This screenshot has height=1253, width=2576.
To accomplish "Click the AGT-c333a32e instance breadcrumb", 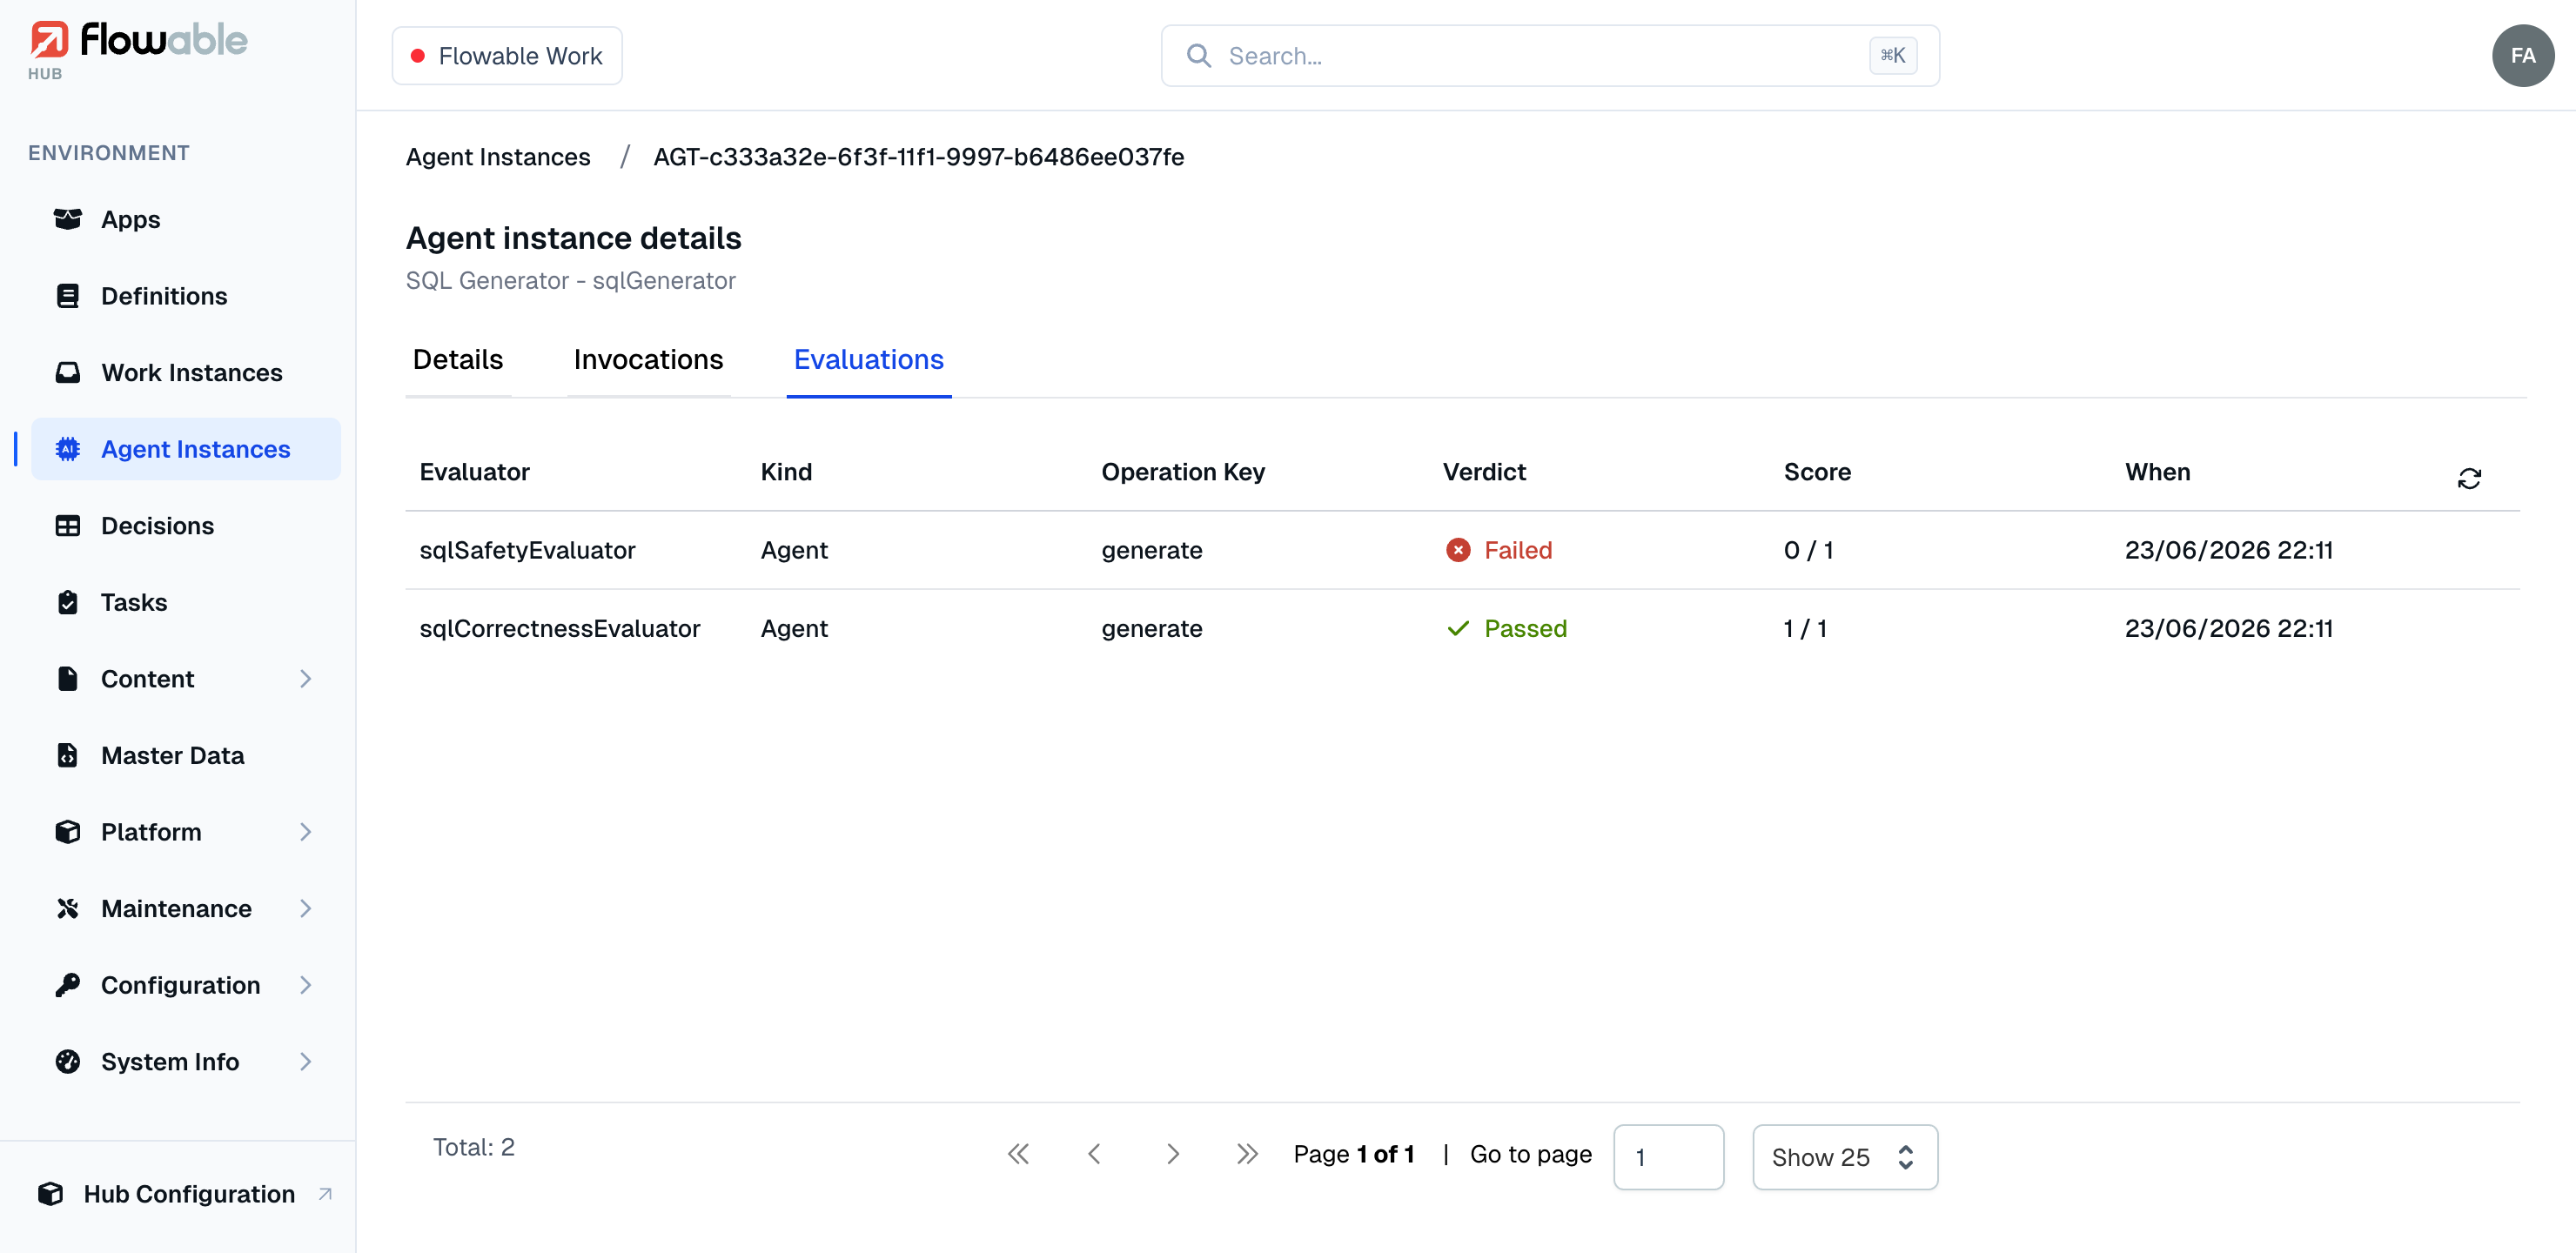I will 918,157.
